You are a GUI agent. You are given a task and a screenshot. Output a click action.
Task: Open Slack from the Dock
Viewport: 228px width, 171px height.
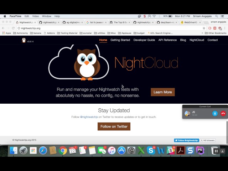(x=171, y=150)
